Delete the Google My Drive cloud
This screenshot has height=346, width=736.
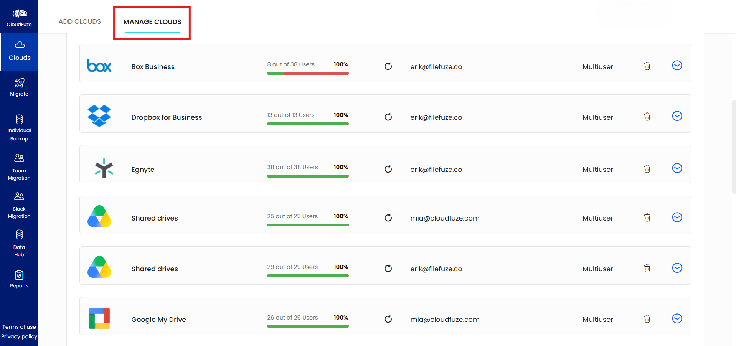[647, 319]
